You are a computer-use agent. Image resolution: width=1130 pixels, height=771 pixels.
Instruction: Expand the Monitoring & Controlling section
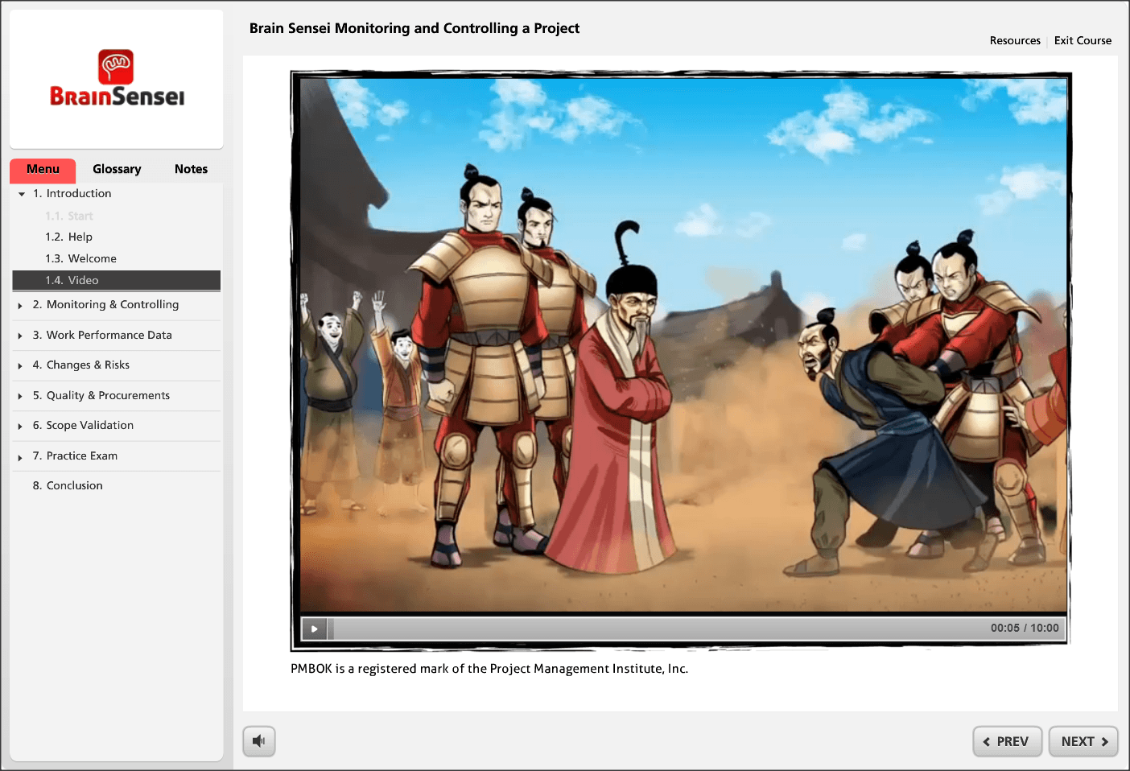point(20,306)
